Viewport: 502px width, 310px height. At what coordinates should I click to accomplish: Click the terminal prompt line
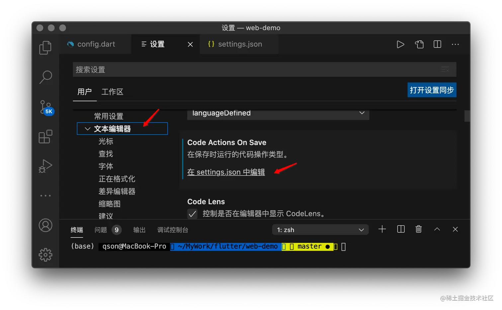[x=208, y=247]
